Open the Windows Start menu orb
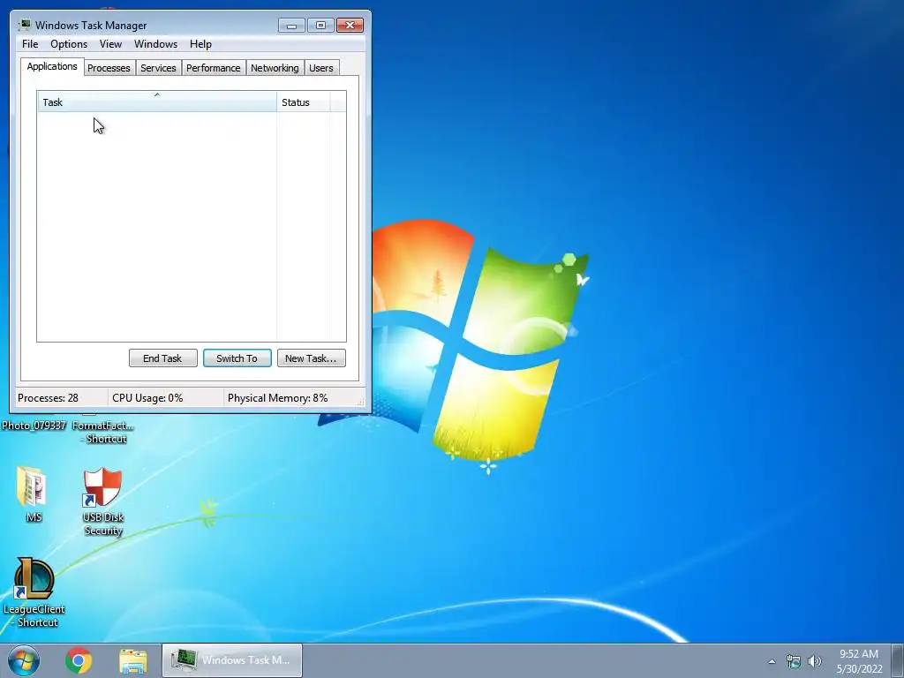Viewport: 904px width, 678px height. (x=24, y=660)
